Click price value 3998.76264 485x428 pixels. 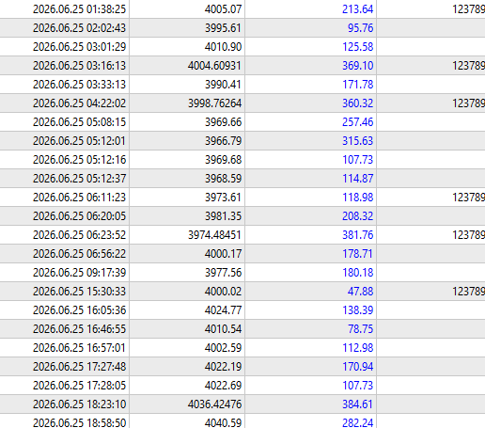(x=214, y=103)
